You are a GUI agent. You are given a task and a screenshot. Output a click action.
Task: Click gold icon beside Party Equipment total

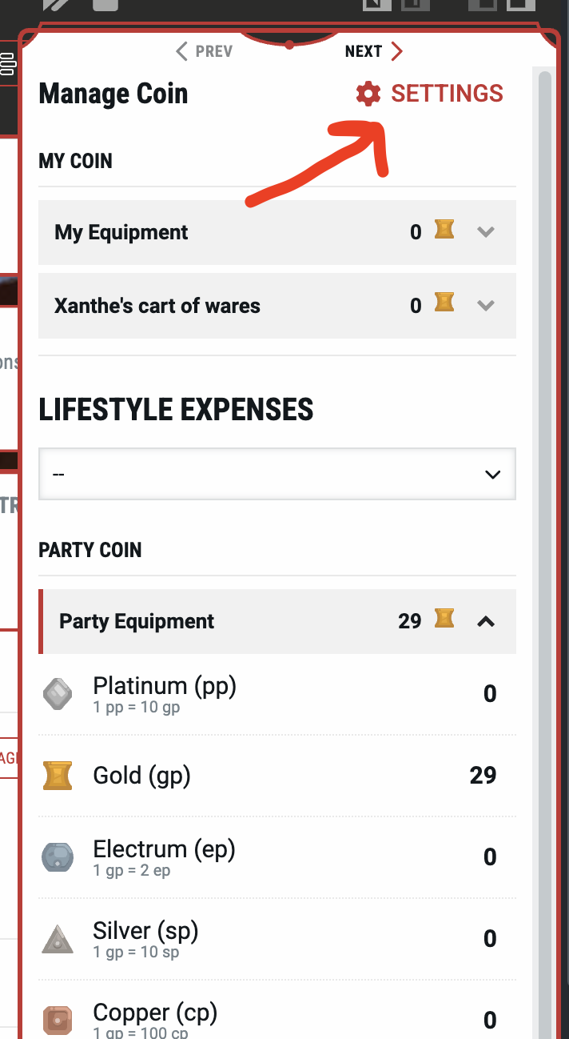(444, 619)
